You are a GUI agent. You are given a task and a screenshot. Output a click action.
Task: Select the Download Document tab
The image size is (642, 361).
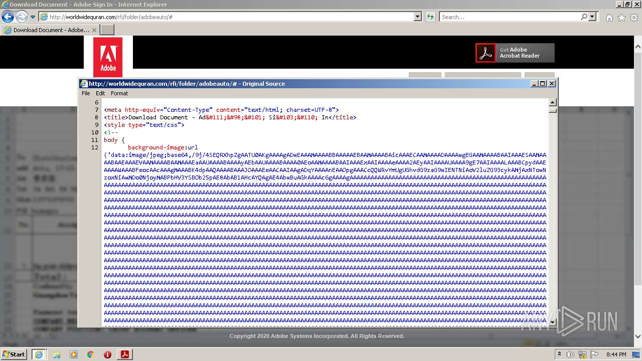[50, 30]
